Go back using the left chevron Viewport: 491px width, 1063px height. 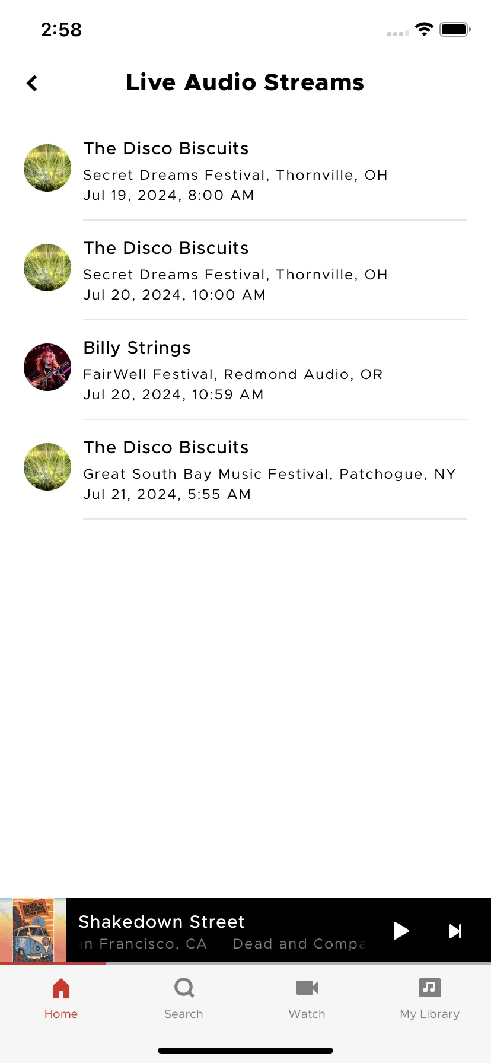coord(32,83)
